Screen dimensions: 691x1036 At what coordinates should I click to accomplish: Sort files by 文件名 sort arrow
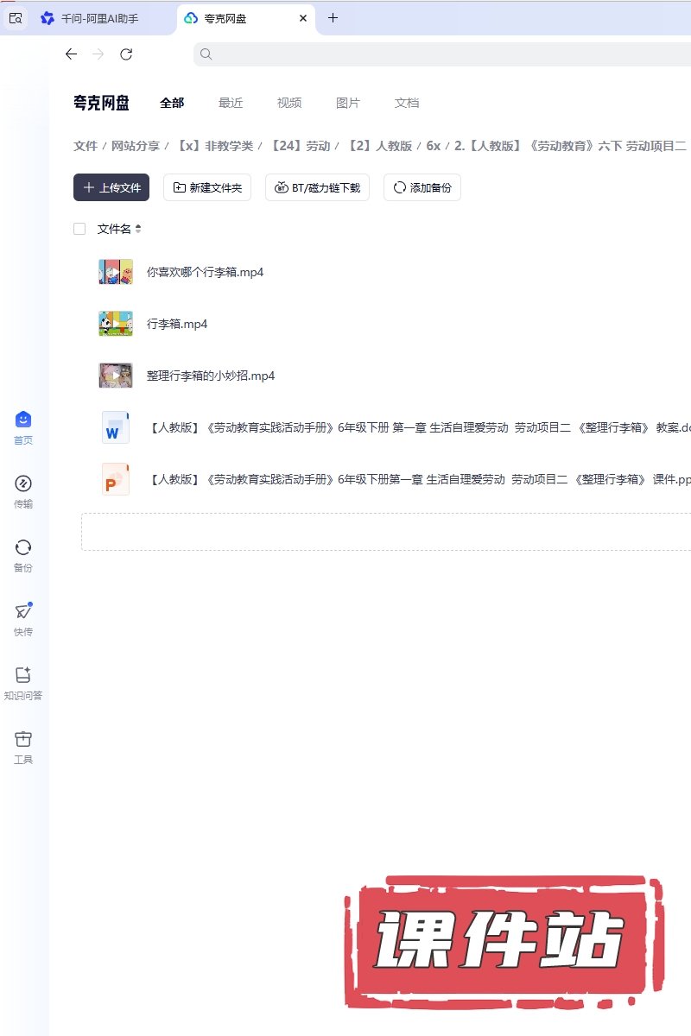click(x=138, y=229)
